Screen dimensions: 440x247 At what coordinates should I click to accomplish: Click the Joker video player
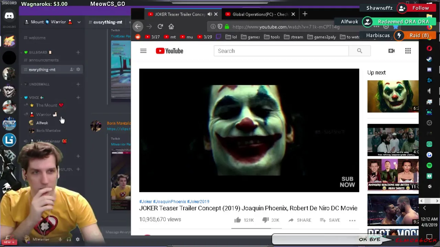[249, 130]
